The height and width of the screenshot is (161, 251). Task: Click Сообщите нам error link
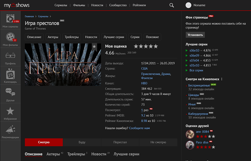click(139, 128)
